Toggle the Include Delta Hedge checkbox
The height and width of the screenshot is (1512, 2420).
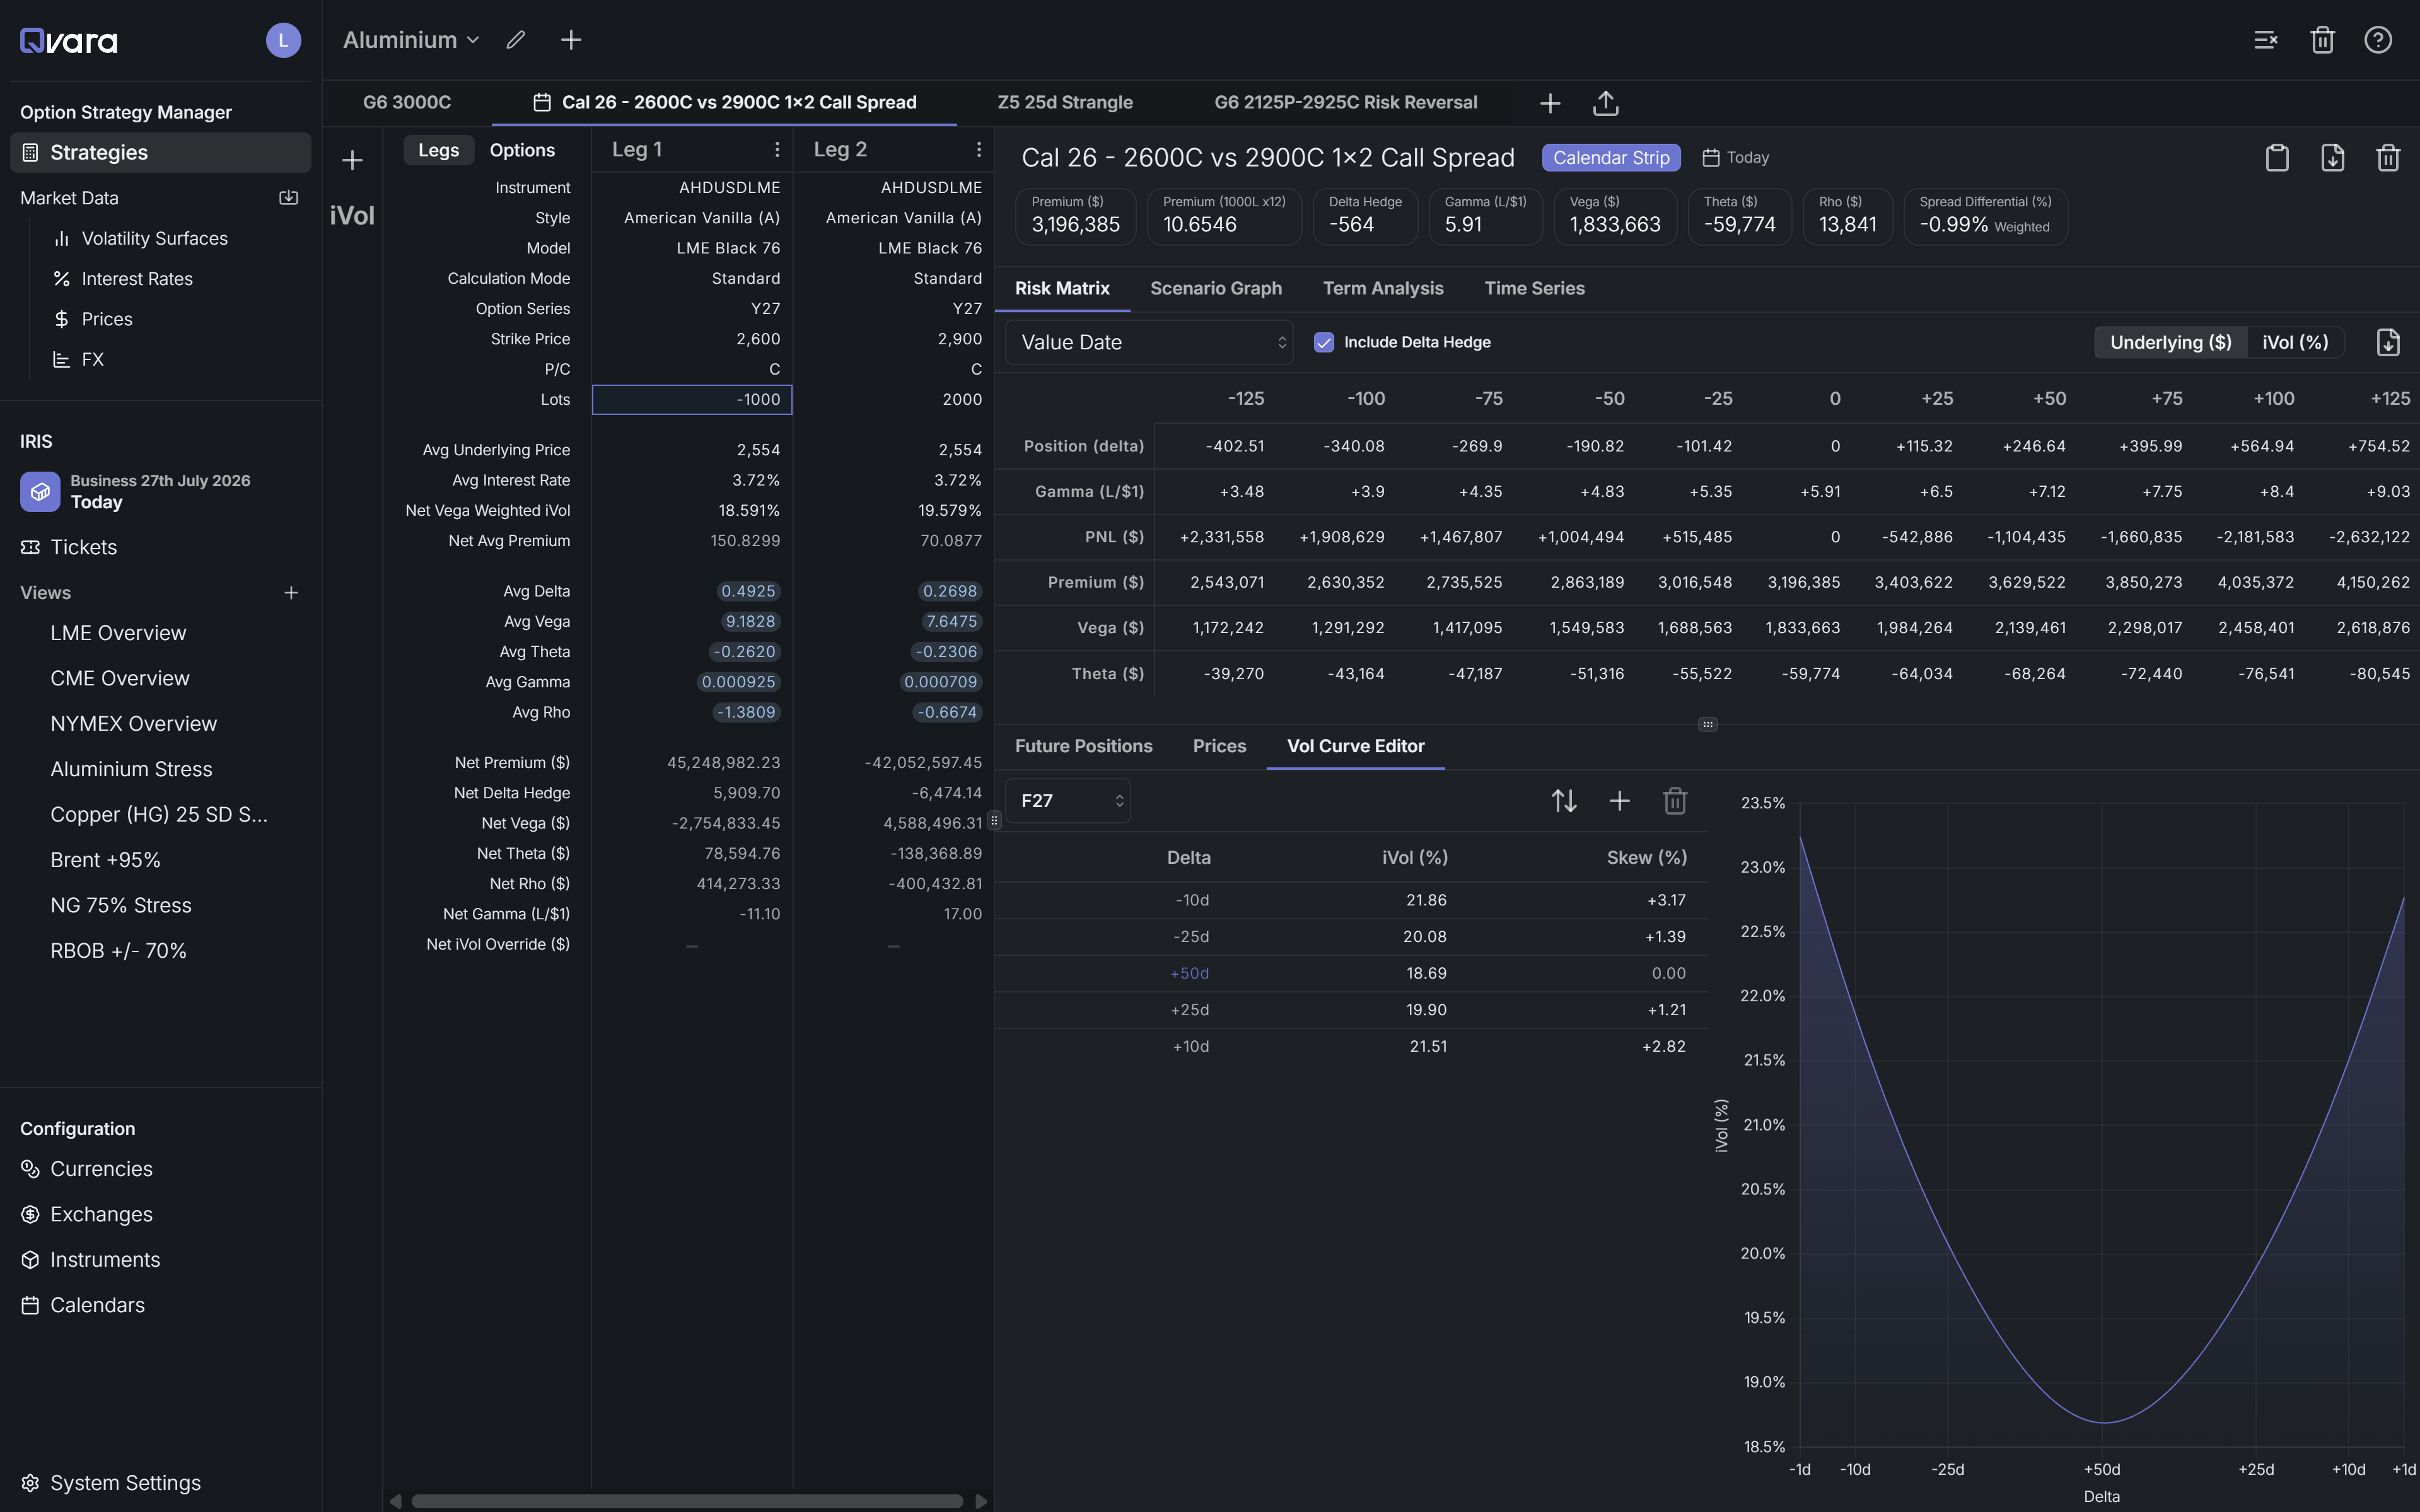click(x=1324, y=342)
